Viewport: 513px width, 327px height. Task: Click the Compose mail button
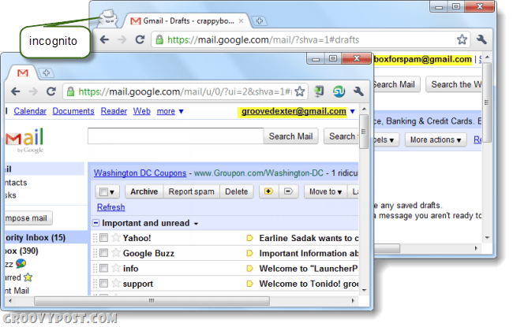(28, 218)
